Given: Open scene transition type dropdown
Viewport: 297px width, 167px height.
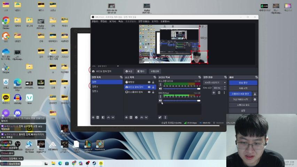Looking at the screenshot, I should click(x=214, y=82).
